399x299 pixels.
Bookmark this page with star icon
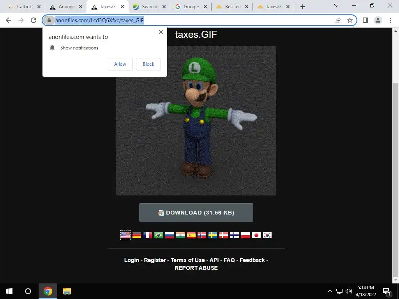click(350, 20)
